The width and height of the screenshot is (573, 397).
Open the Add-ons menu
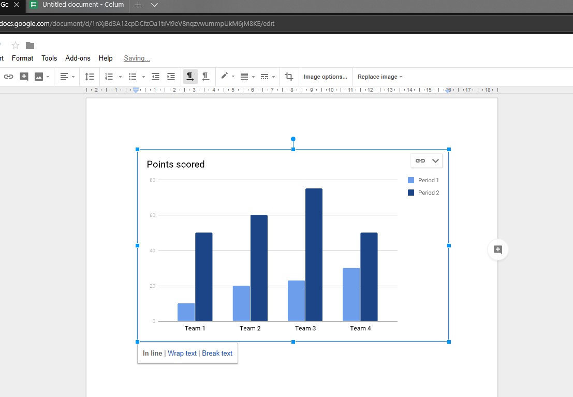coord(78,58)
